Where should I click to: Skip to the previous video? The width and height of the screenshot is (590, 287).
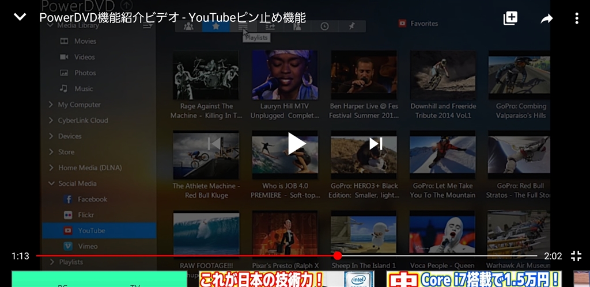214,144
